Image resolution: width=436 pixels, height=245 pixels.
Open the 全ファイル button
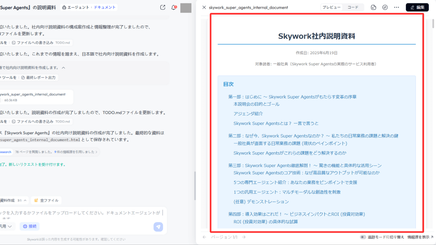tap(46, 200)
